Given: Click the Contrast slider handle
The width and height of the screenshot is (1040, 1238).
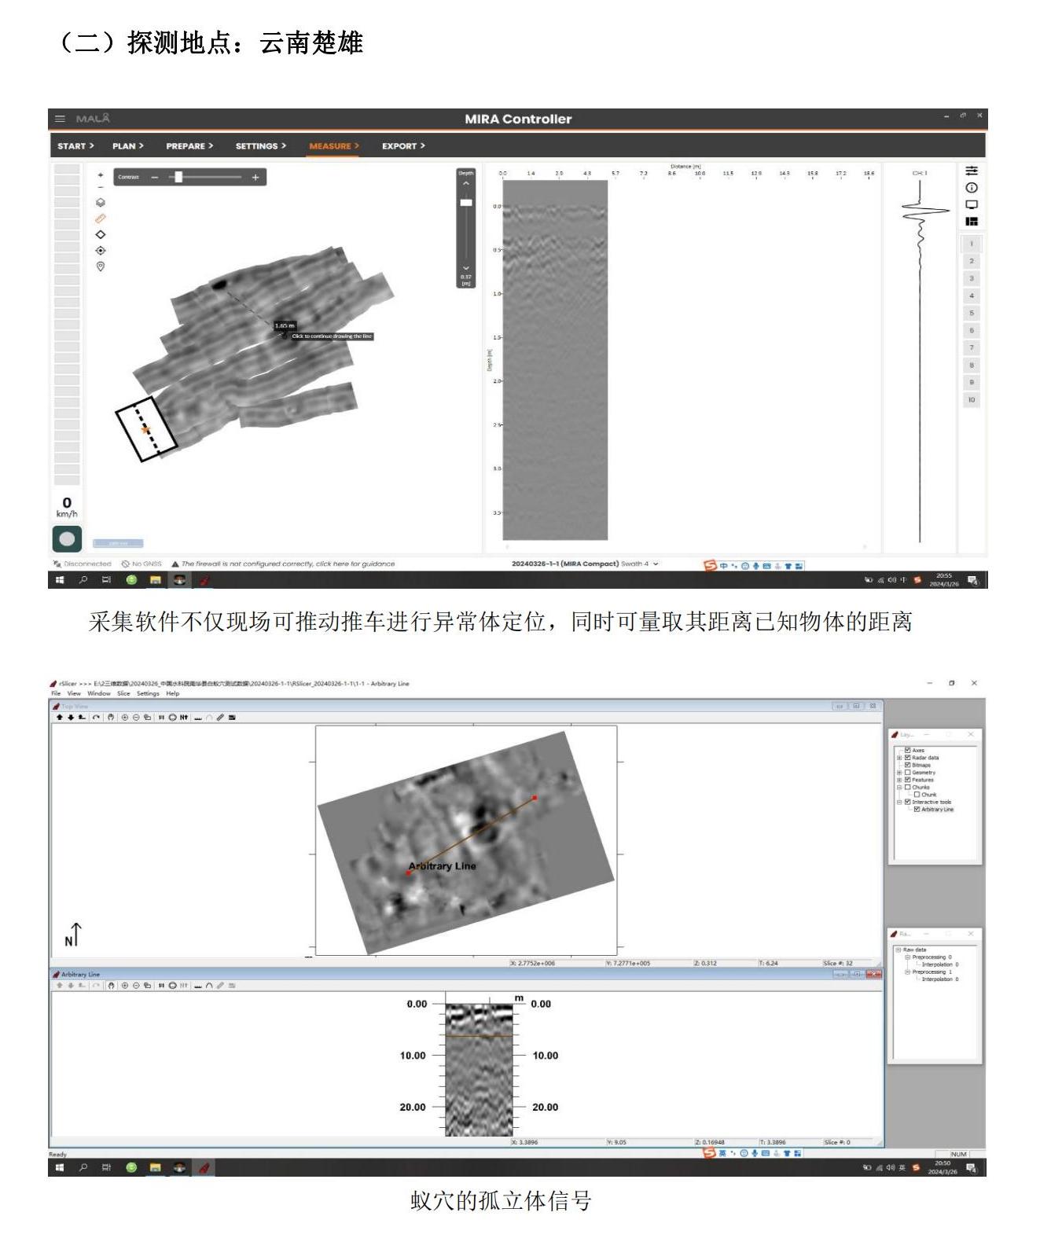Looking at the screenshot, I should 178,178.
